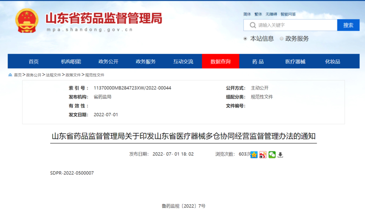This screenshot has height=213, width=365.
Task: Open the 政务服务 navigation tab
Action: [x=146, y=62]
